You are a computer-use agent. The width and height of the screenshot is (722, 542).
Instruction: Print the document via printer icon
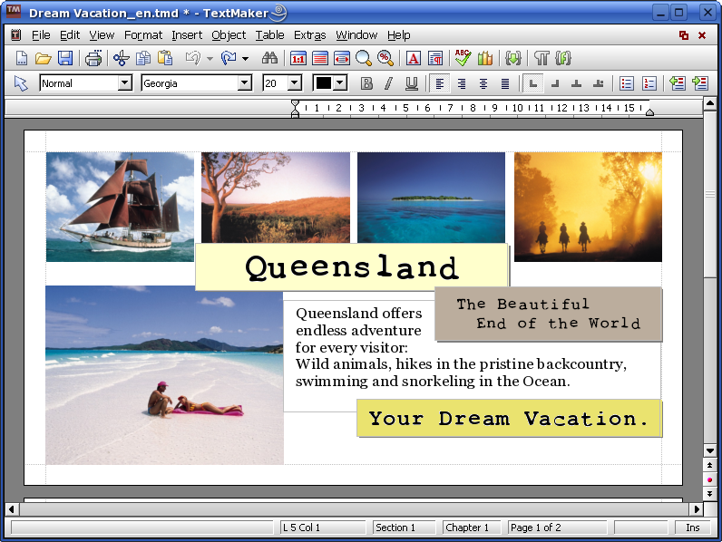click(93, 58)
